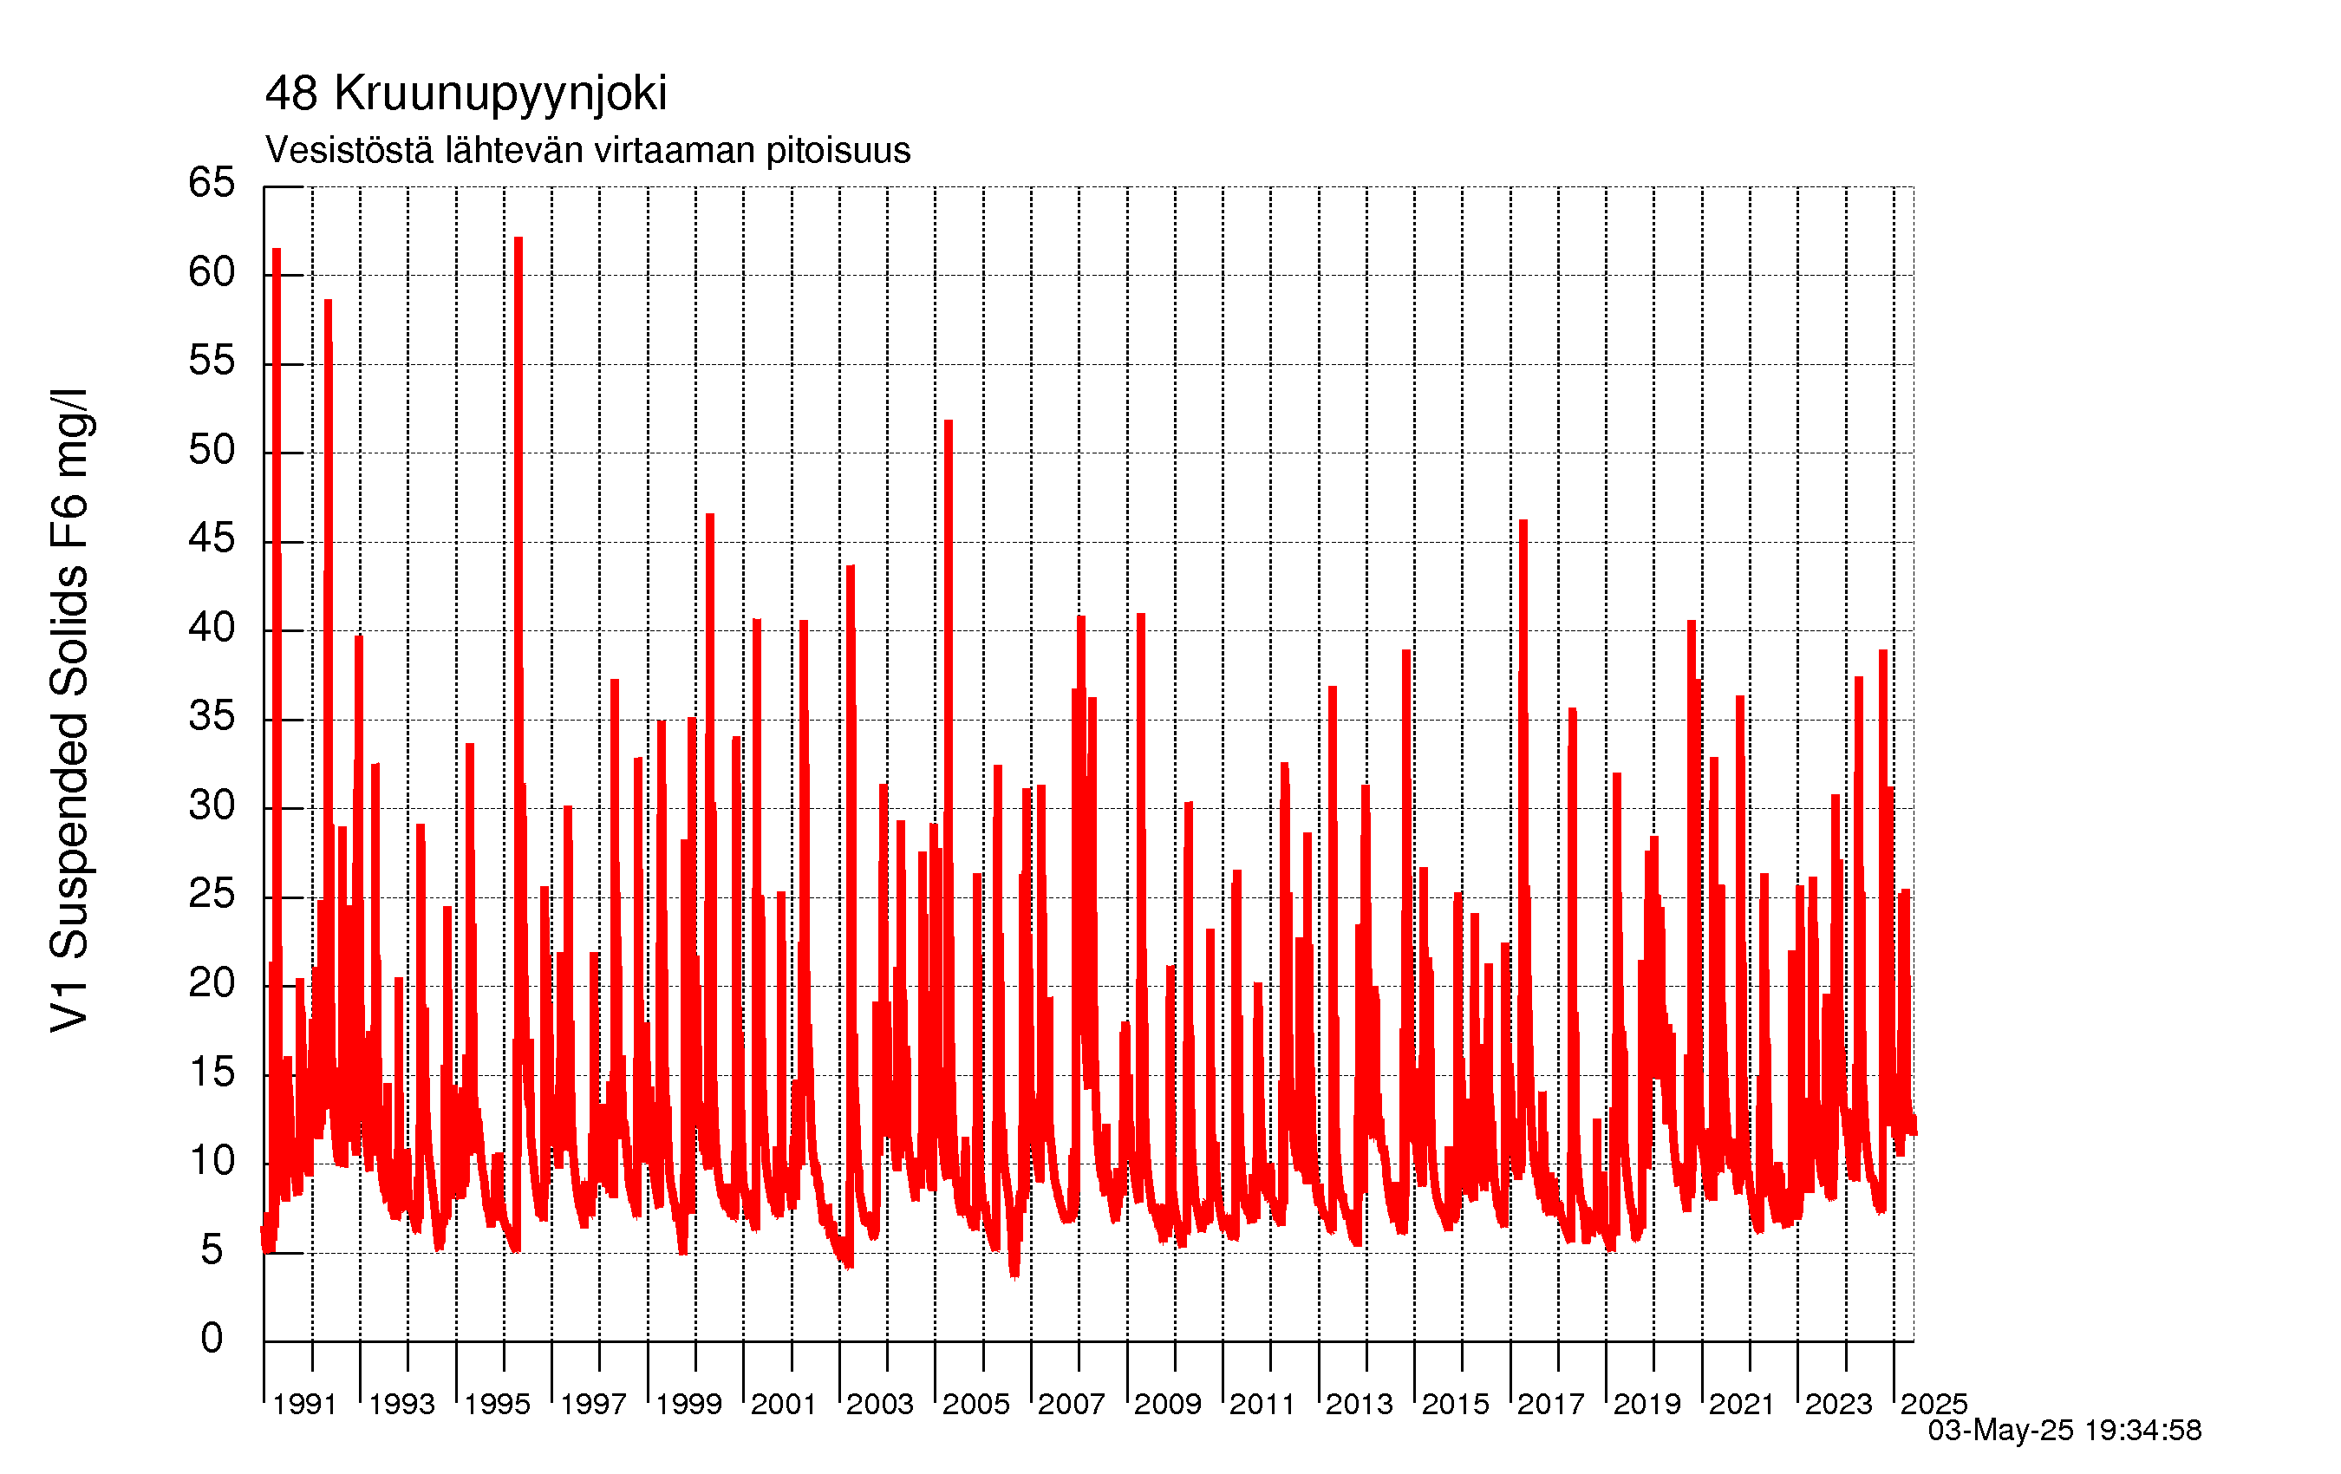Screen dimensions: 2341x1474
Task: Click x-axis year label 2001
Action: click(784, 1404)
